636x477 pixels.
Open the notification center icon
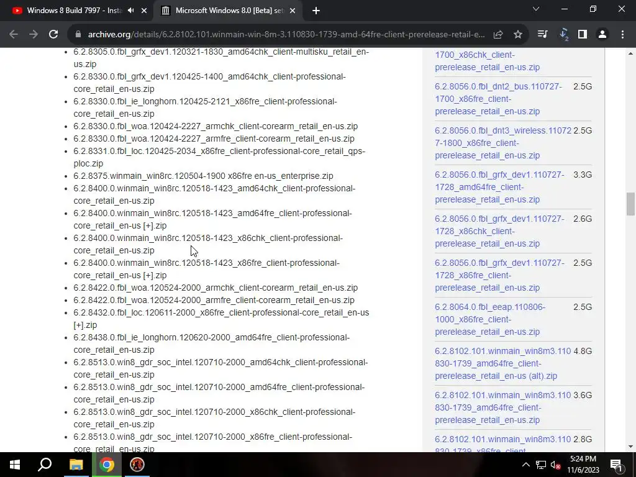coord(616,465)
